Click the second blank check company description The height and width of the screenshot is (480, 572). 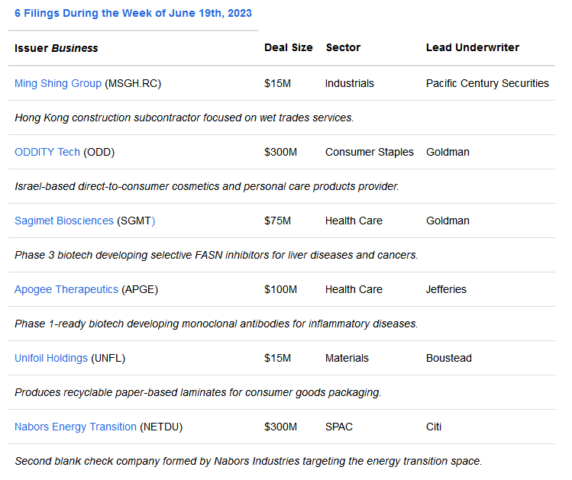[248, 461]
